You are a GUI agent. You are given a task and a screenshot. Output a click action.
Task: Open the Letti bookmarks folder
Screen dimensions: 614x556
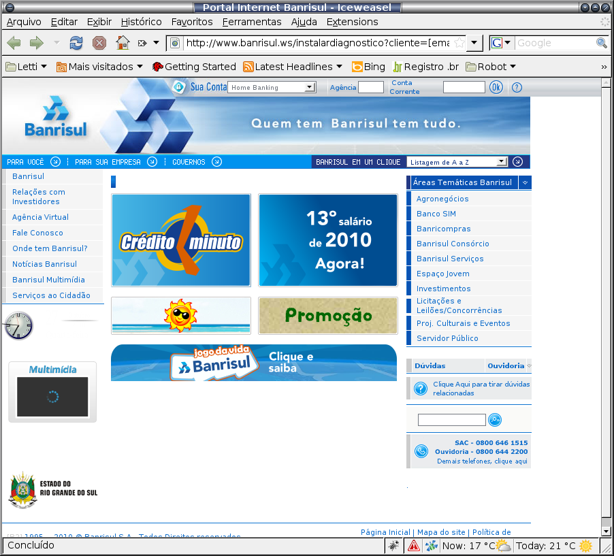tap(27, 67)
